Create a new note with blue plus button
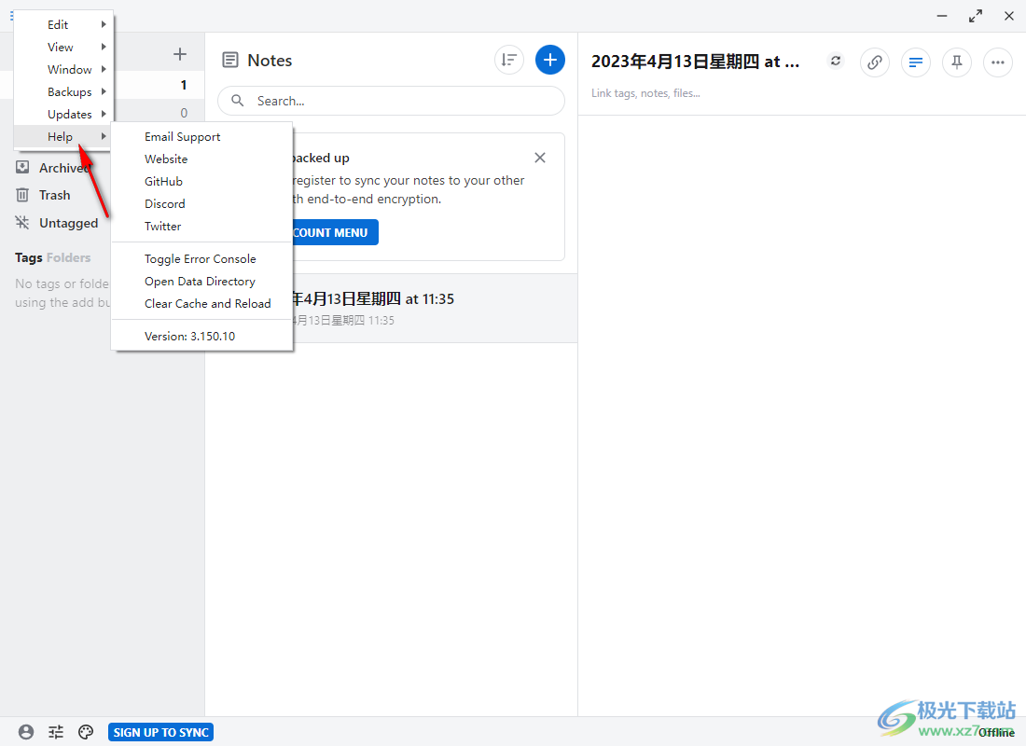The width and height of the screenshot is (1026, 746). coord(550,61)
